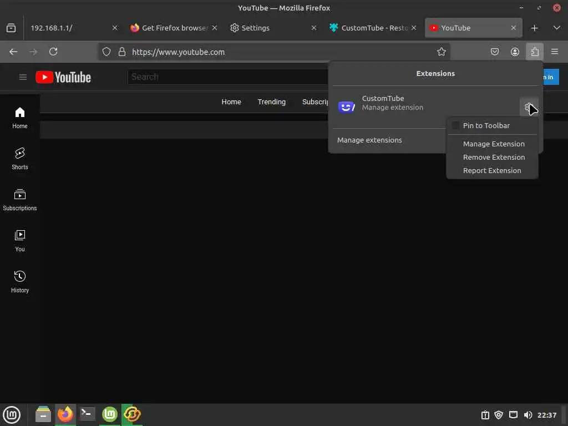Click the site security padlock icon
Screen dimensions: 568x426
coord(122,52)
